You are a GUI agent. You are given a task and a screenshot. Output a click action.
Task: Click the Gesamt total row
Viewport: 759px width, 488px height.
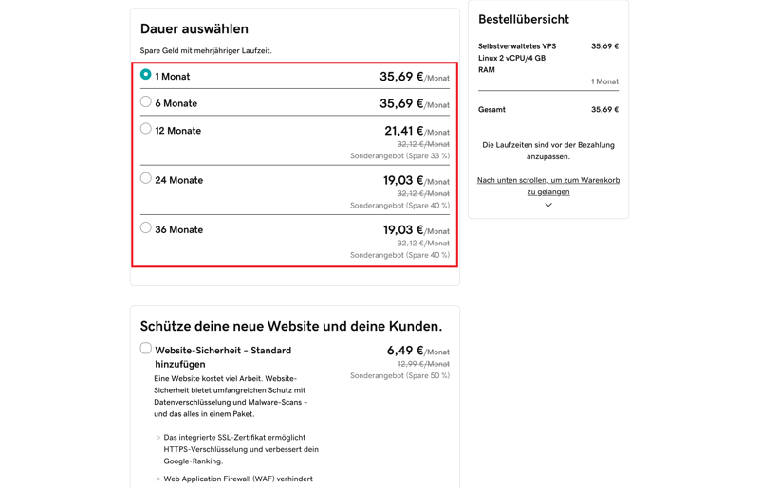click(x=547, y=110)
